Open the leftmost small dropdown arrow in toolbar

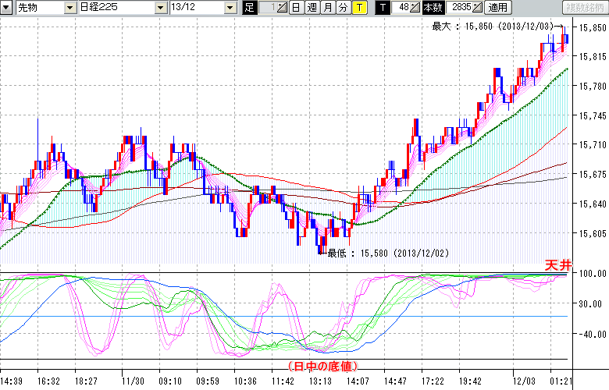(x=7, y=8)
